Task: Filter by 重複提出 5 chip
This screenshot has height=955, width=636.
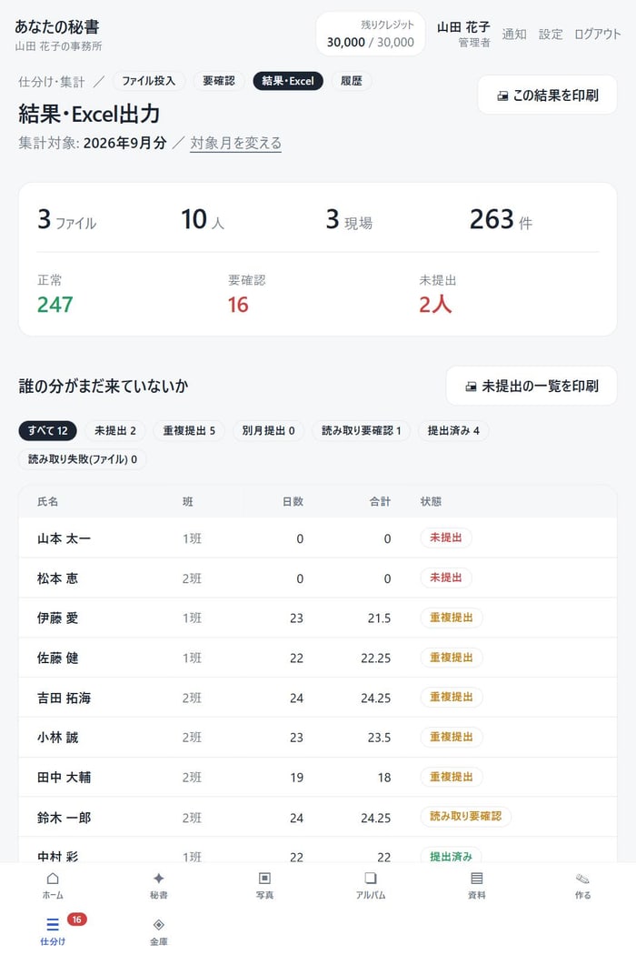Action: [189, 430]
